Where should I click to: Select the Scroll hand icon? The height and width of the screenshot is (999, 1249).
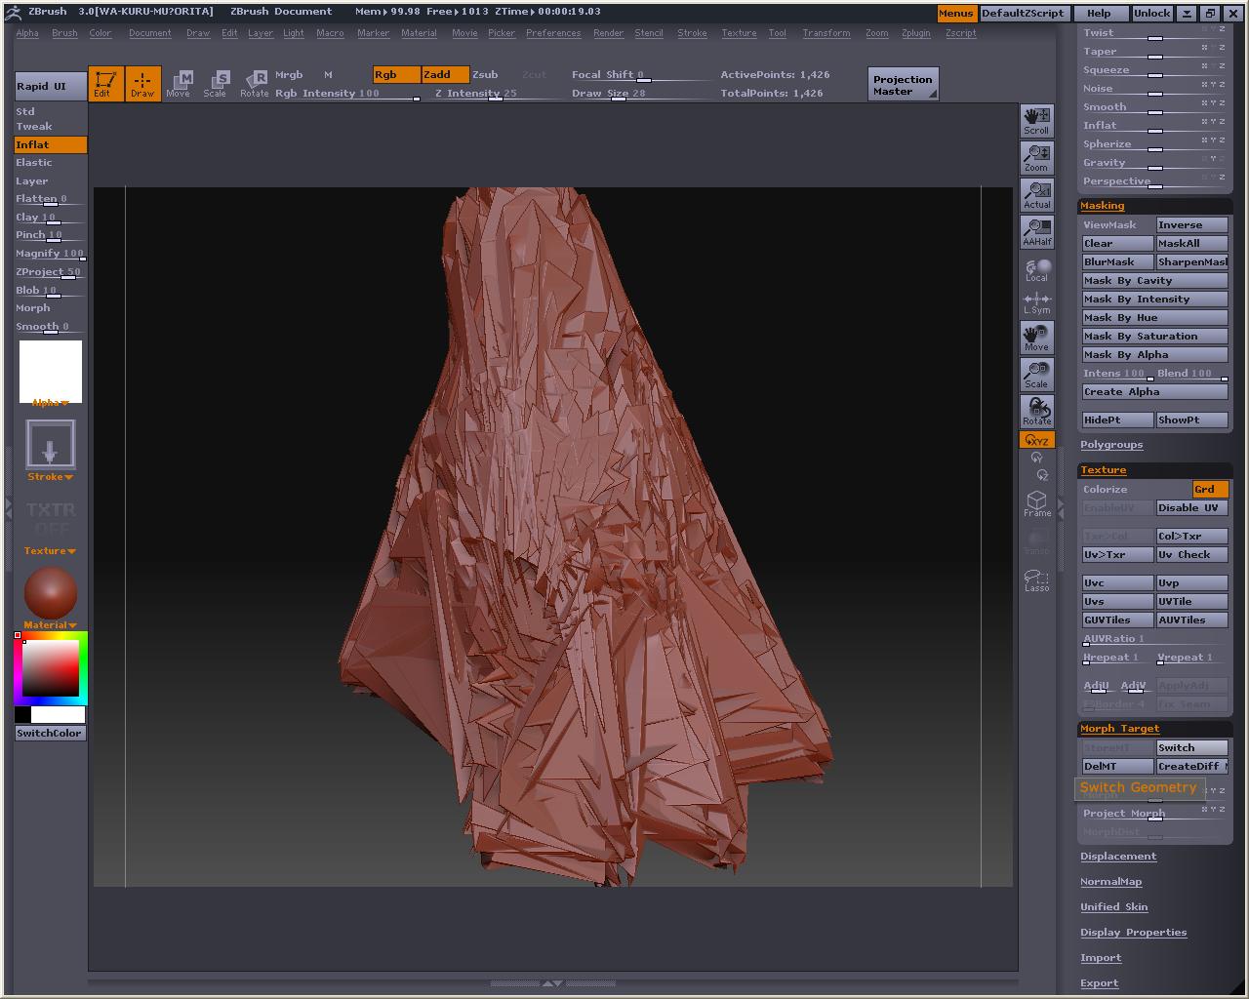coord(1036,121)
